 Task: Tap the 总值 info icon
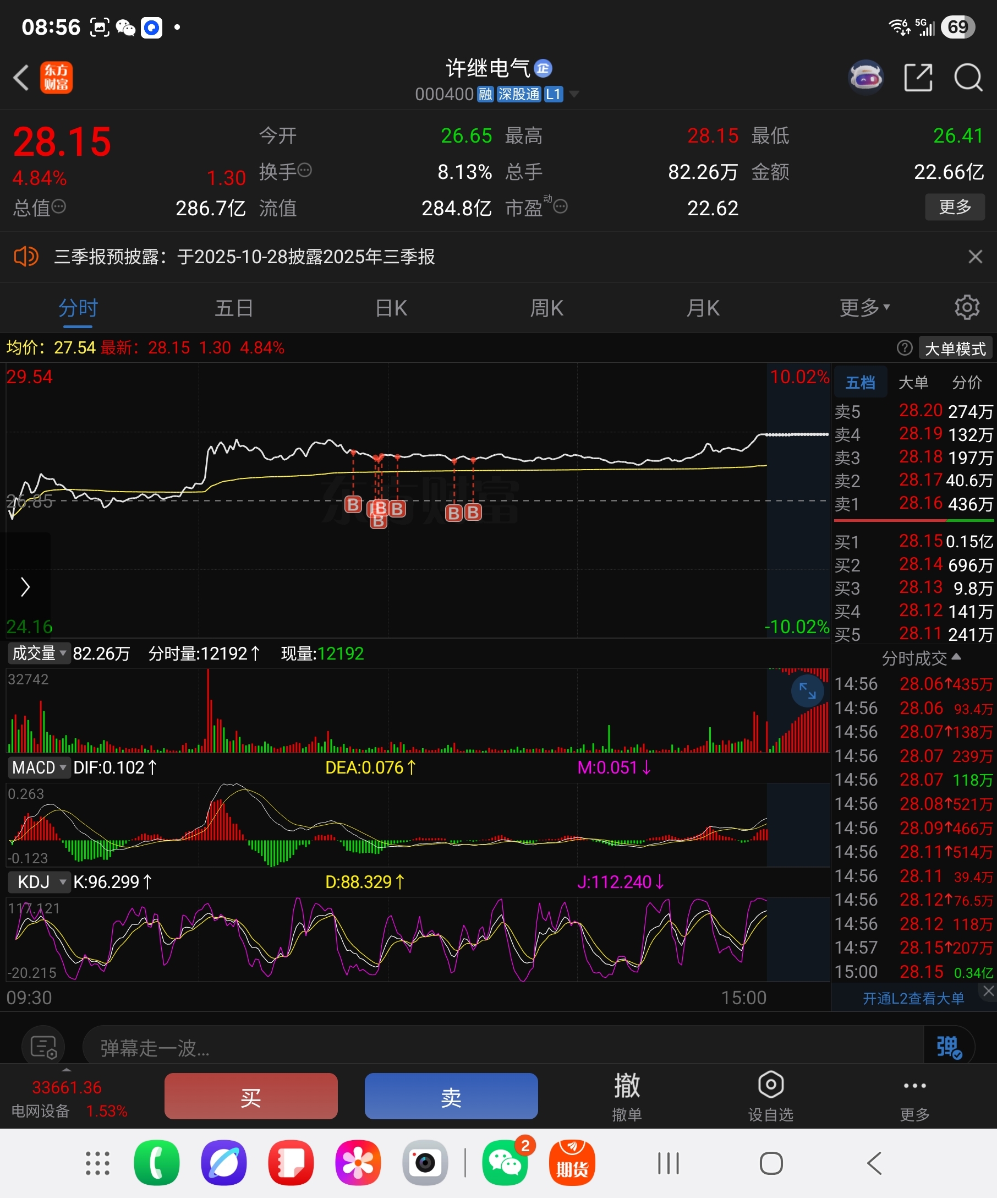coord(59,206)
